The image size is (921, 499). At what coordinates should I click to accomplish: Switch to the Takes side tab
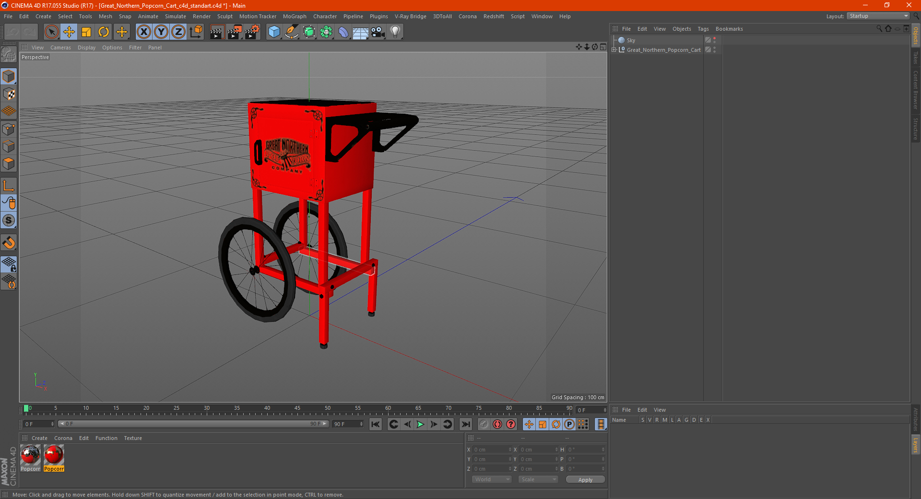(916, 58)
